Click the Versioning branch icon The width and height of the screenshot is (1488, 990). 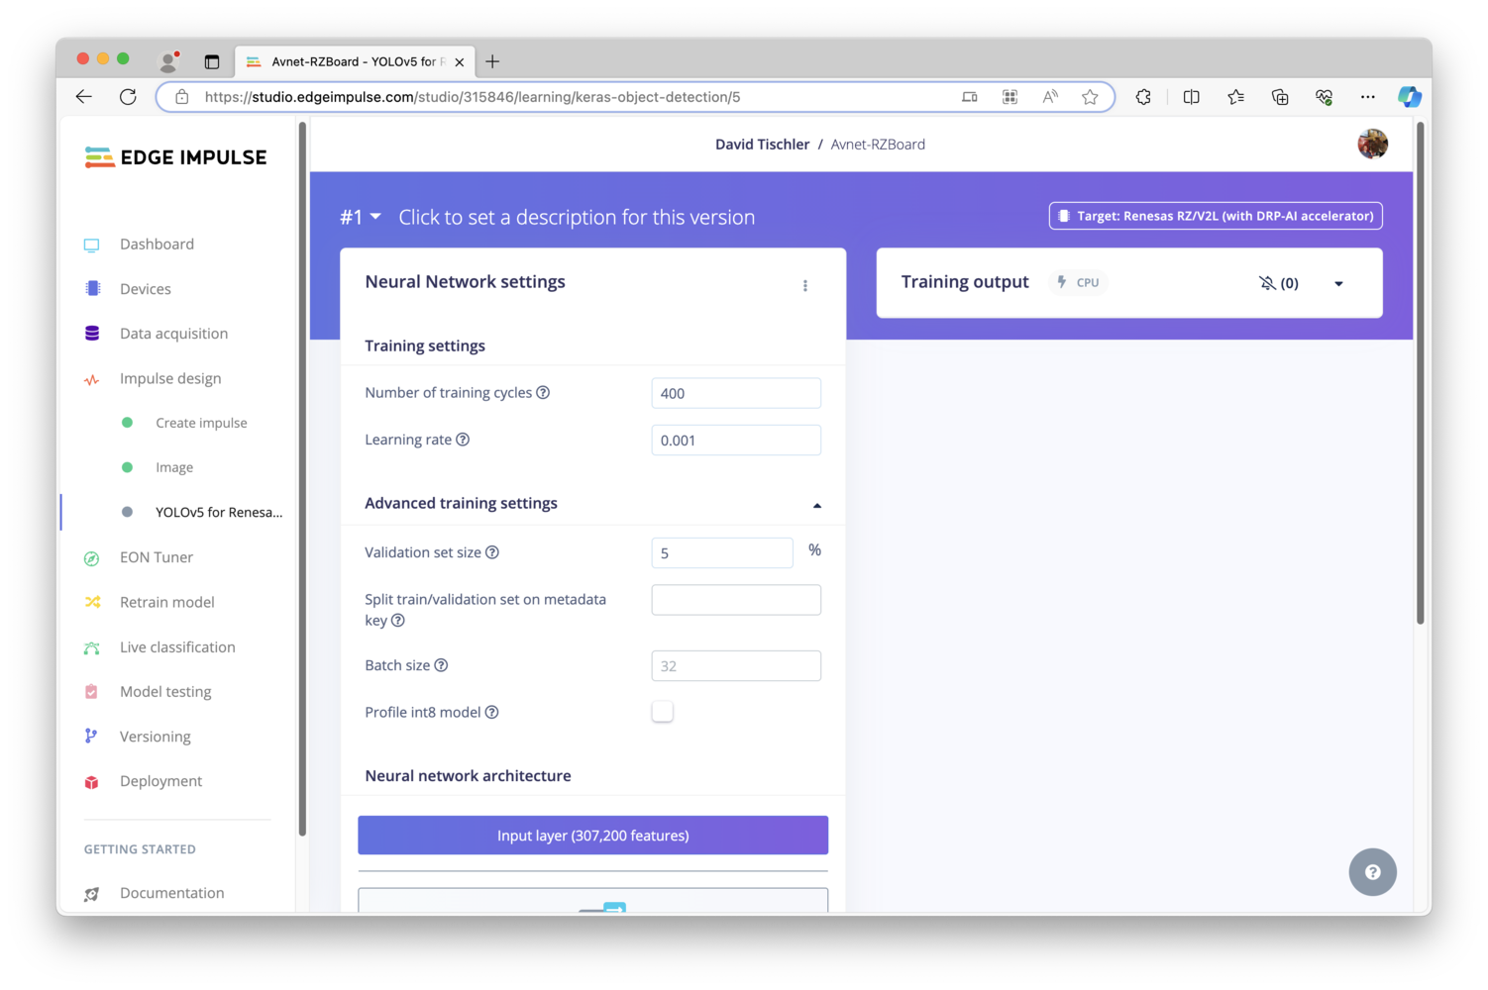pos(92,737)
